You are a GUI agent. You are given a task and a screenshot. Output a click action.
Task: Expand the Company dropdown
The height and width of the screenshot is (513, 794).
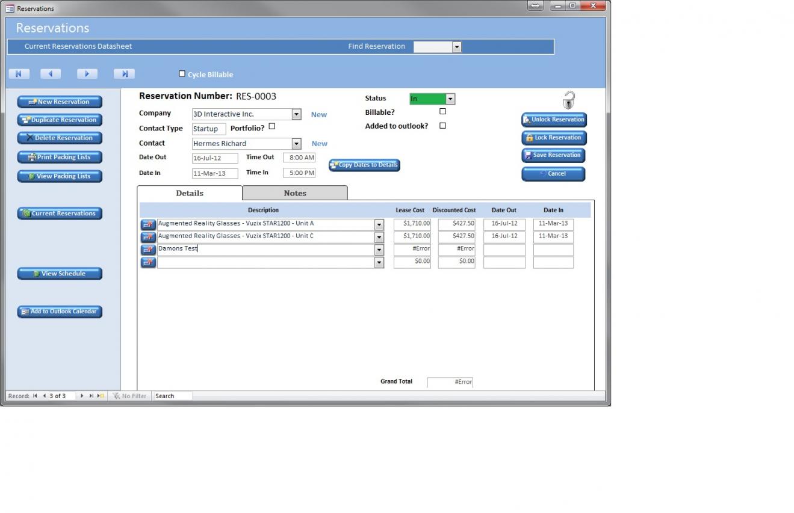pyautogui.click(x=296, y=114)
